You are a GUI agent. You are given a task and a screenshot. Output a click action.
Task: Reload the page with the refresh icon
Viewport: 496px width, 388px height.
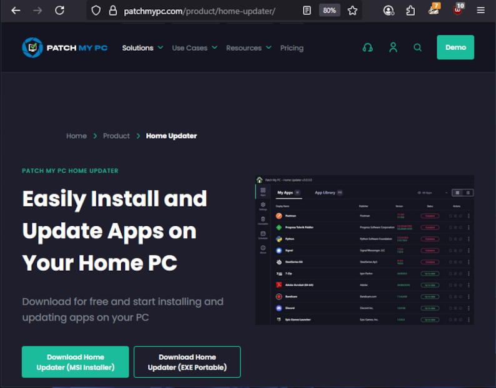coord(59,11)
